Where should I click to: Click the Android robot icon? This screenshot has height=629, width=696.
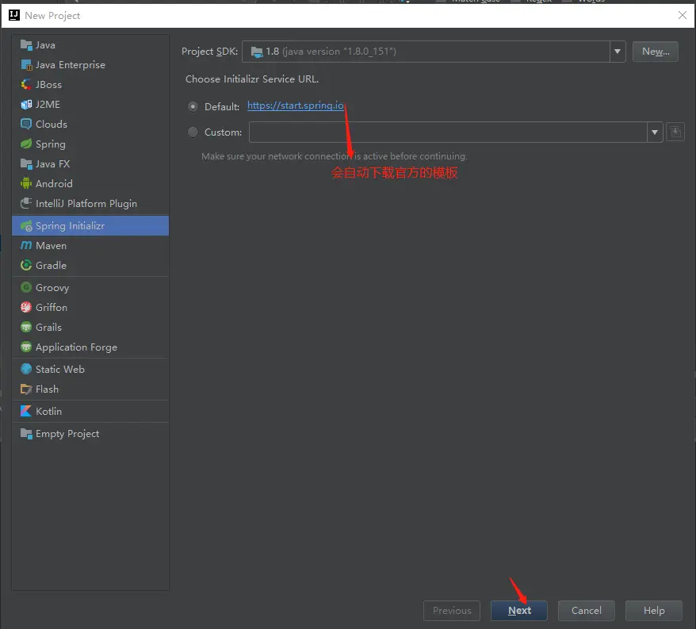pos(26,183)
